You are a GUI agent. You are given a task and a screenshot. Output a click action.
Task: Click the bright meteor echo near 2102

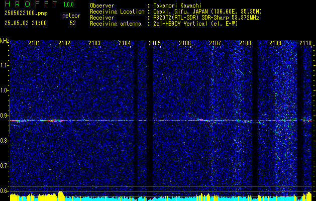[56, 121]
